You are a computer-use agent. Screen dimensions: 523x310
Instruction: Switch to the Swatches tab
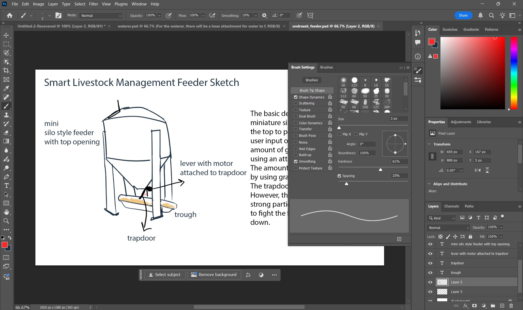coord(450,29)
